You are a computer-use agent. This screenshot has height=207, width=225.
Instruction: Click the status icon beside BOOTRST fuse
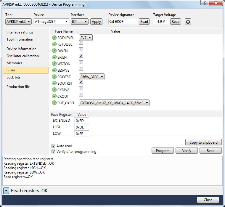54,83
